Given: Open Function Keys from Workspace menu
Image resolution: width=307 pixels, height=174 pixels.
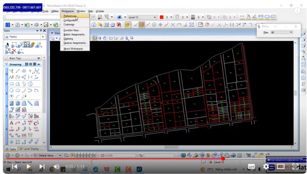Looking at the screenshot, I should coord(72,30).
